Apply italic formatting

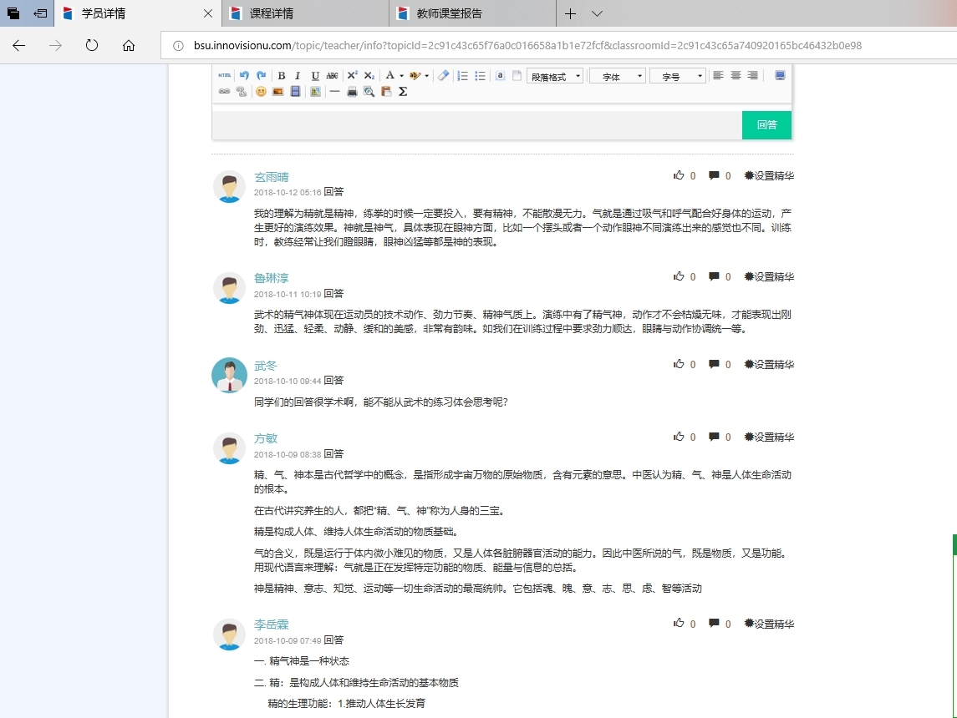tap(297, 75)
